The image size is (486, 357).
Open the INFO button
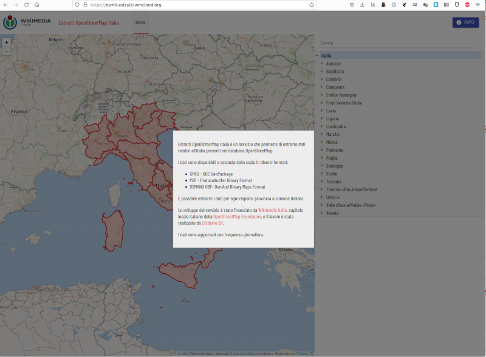pos(465,22)
